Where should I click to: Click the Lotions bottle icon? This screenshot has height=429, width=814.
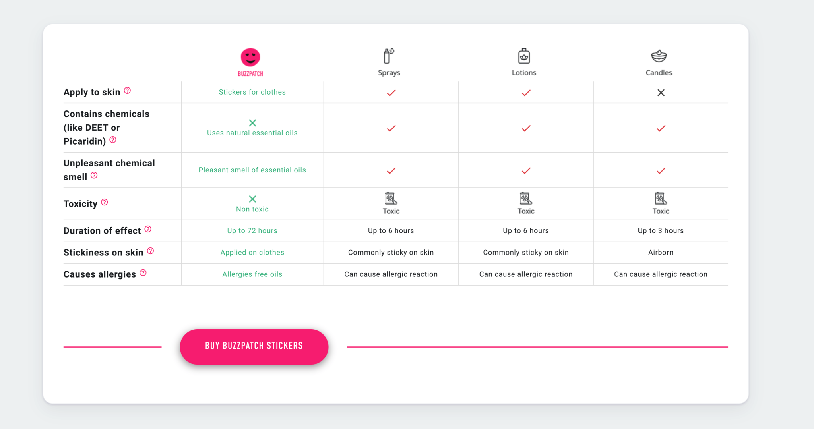(524, 56)
